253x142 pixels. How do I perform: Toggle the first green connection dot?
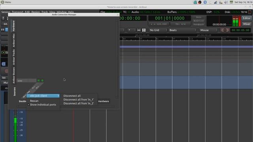(x=39, y=80)
